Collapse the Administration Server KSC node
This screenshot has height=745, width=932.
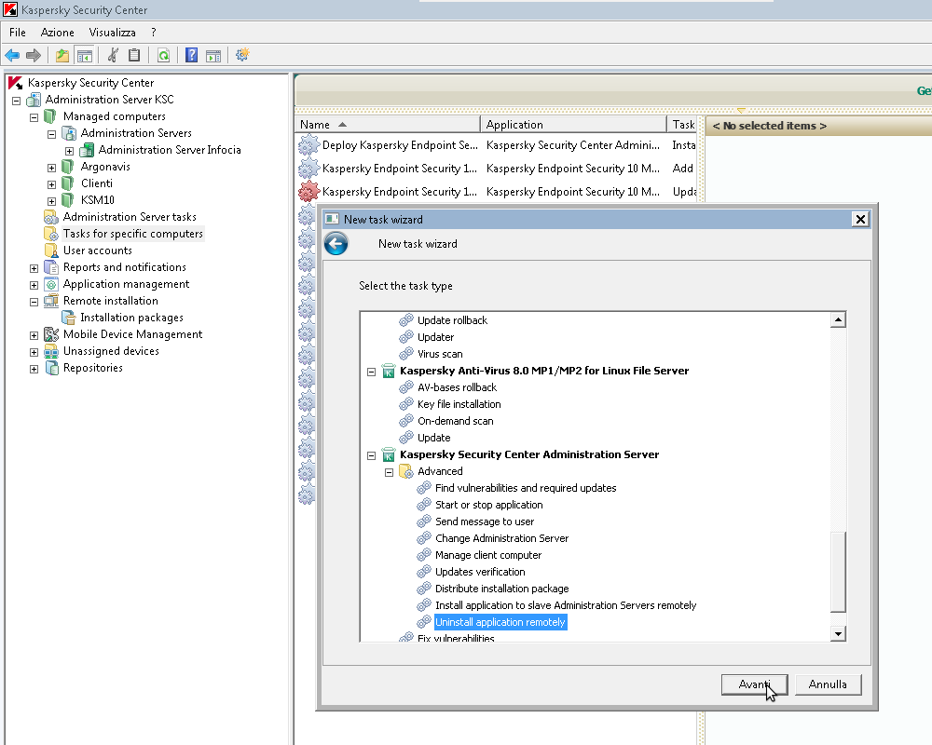point(16,101)
